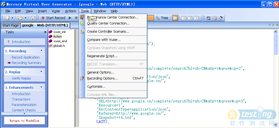
Task: Collapse the 3. Enhancements section
Action: (41, 87)
